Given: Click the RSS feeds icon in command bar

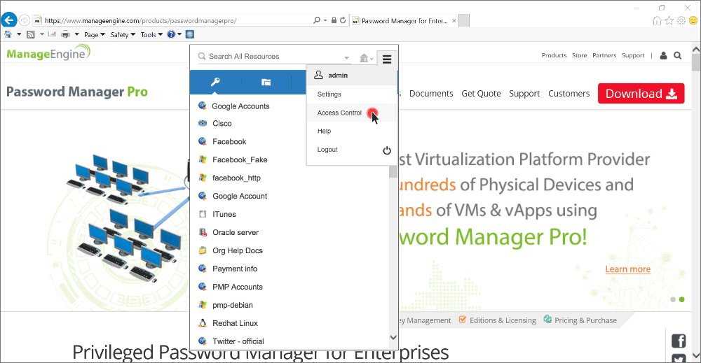Looking at the screenshot, I should point(30,34).
